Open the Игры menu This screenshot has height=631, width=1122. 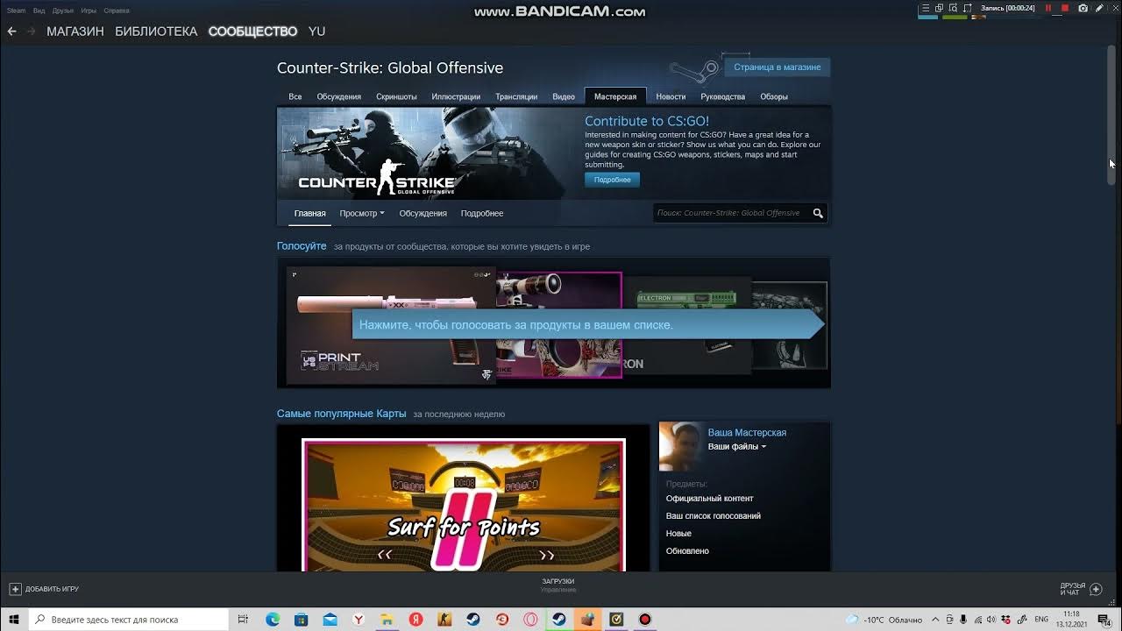(x=89, y=11)
